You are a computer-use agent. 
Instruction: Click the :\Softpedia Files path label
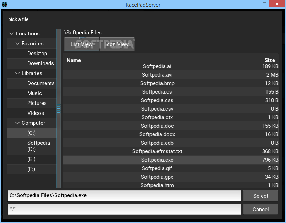pyautogui.click(x=82, y=33)
